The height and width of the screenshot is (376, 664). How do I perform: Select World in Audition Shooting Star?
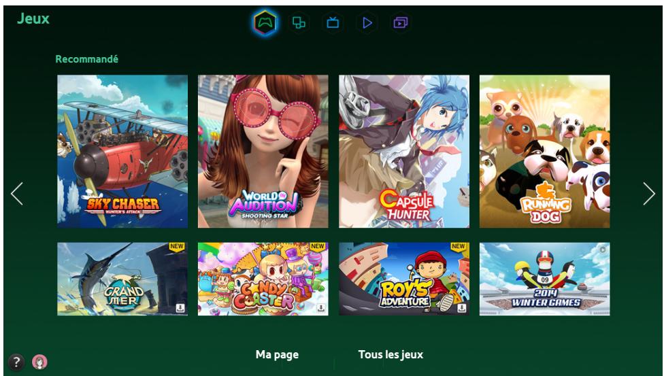(263, 151)
